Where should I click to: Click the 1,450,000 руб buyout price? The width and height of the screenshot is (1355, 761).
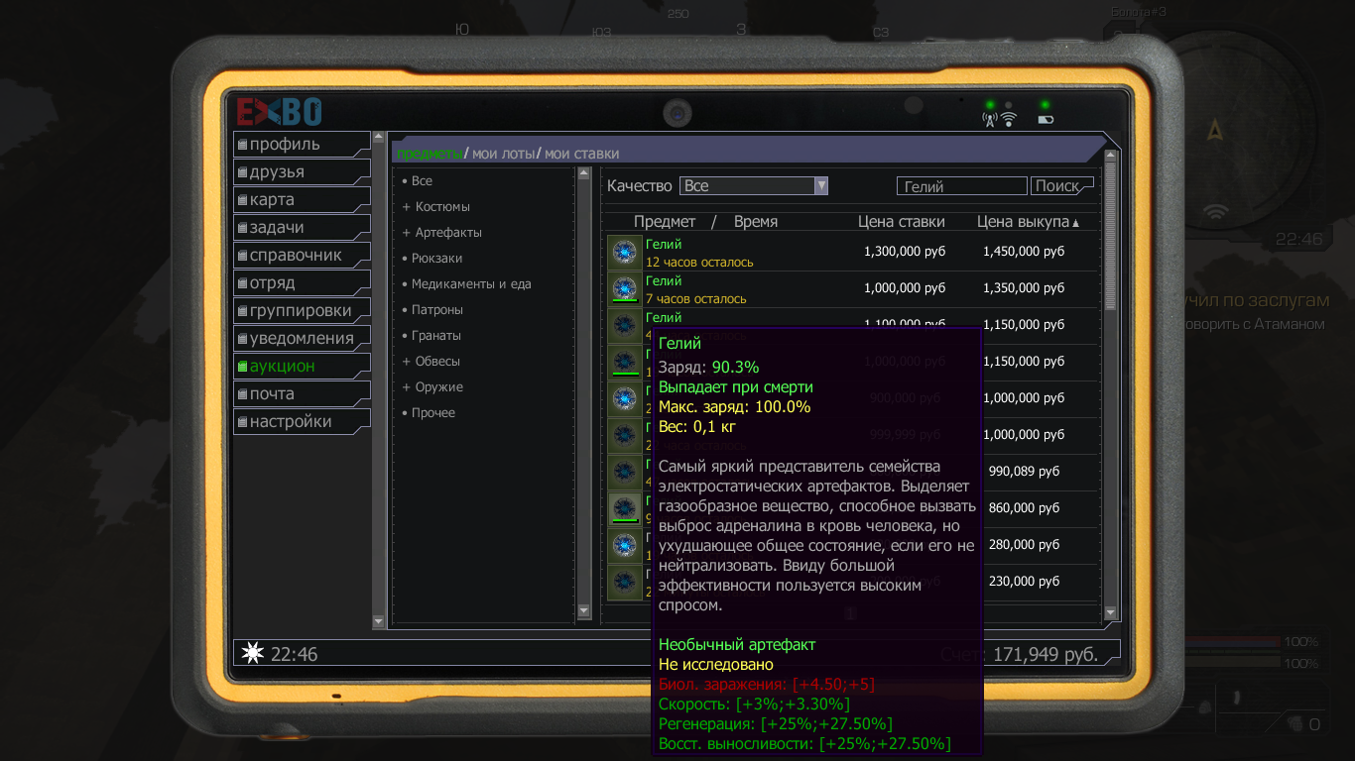click(1024, 252)
